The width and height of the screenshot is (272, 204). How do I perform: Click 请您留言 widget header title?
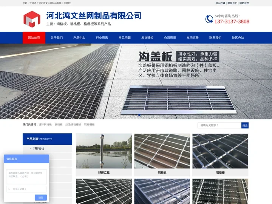(12, 159)
